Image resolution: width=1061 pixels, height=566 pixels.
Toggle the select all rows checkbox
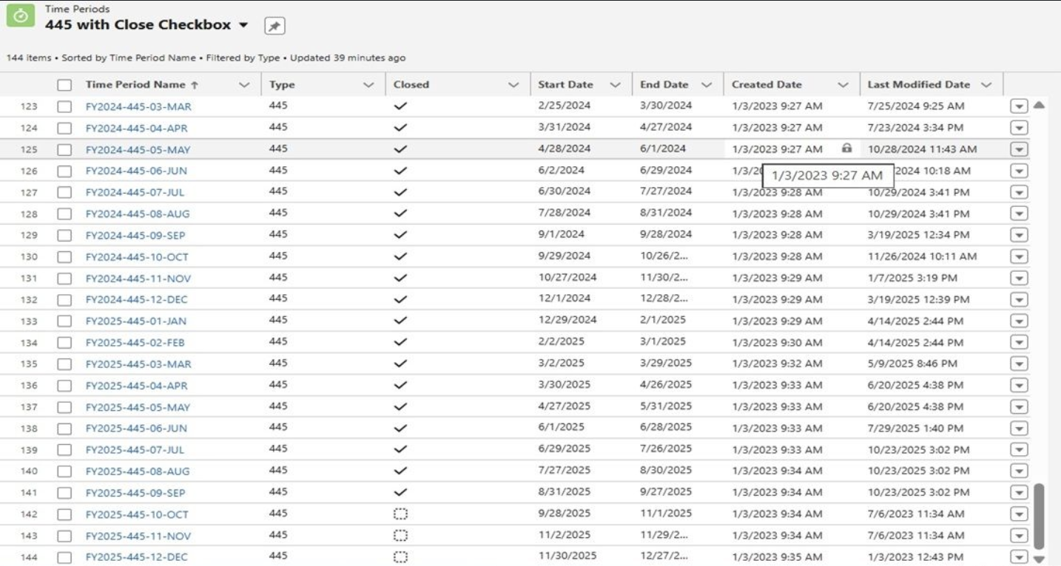pos(64,85)
